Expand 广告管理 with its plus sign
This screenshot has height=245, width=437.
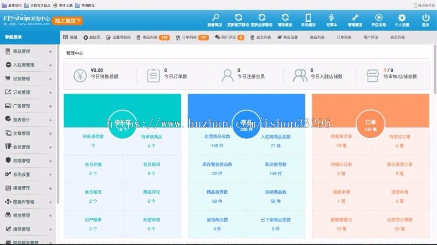click(50, 106)
